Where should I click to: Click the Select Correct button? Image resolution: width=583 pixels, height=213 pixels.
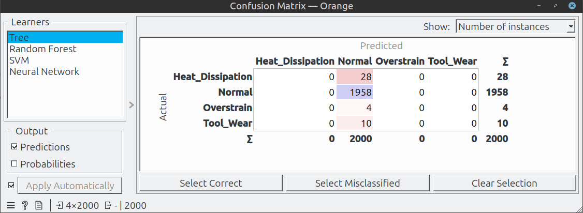[211, 184]
